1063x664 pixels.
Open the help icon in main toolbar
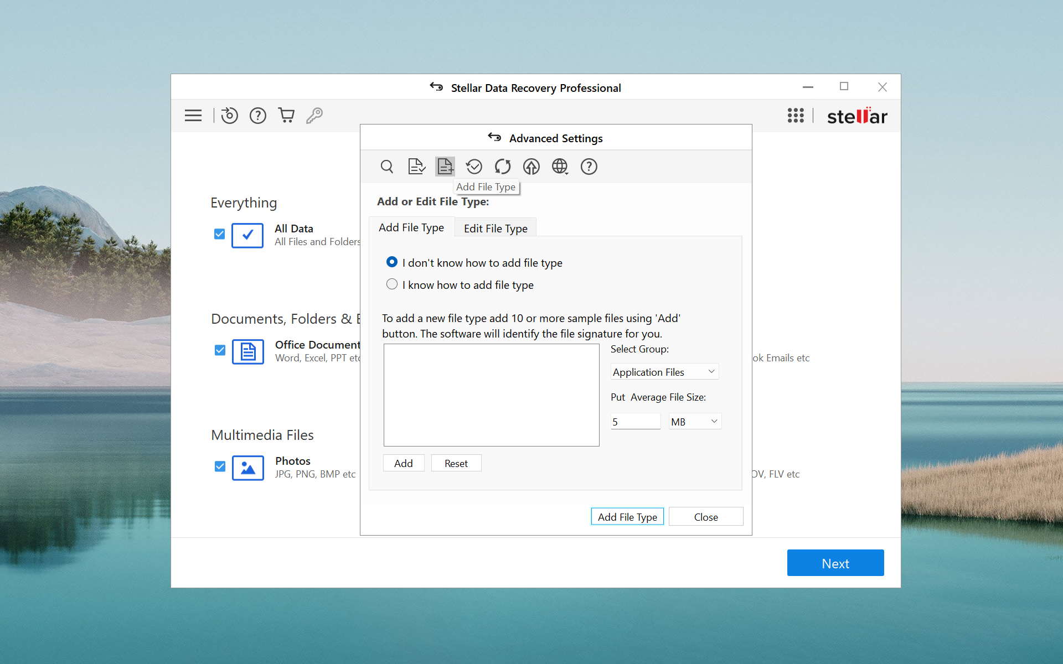click(x=258, y=116)
